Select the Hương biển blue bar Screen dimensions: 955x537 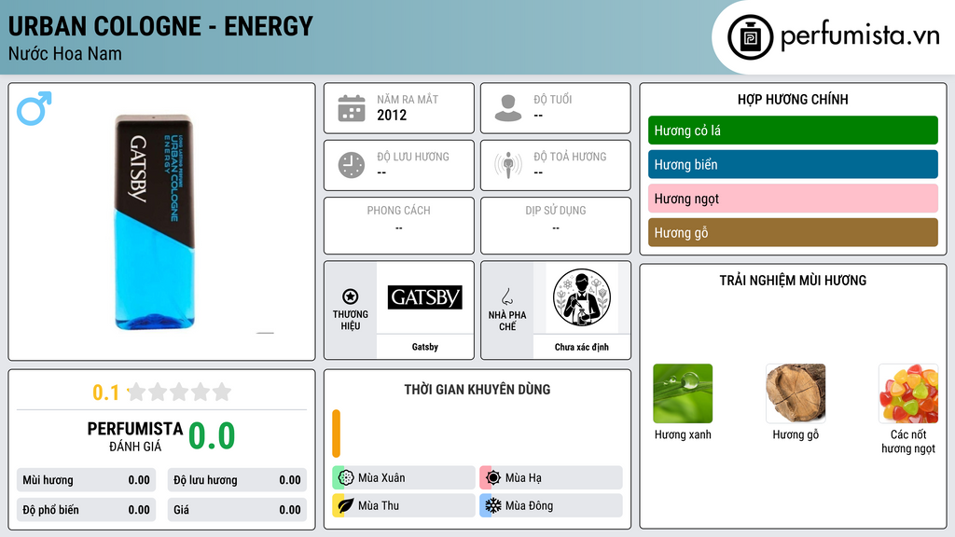[793, 164]
